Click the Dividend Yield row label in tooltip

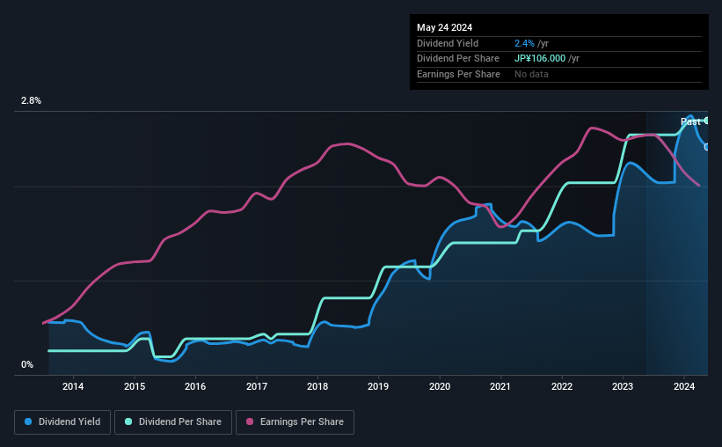point(448,43)
